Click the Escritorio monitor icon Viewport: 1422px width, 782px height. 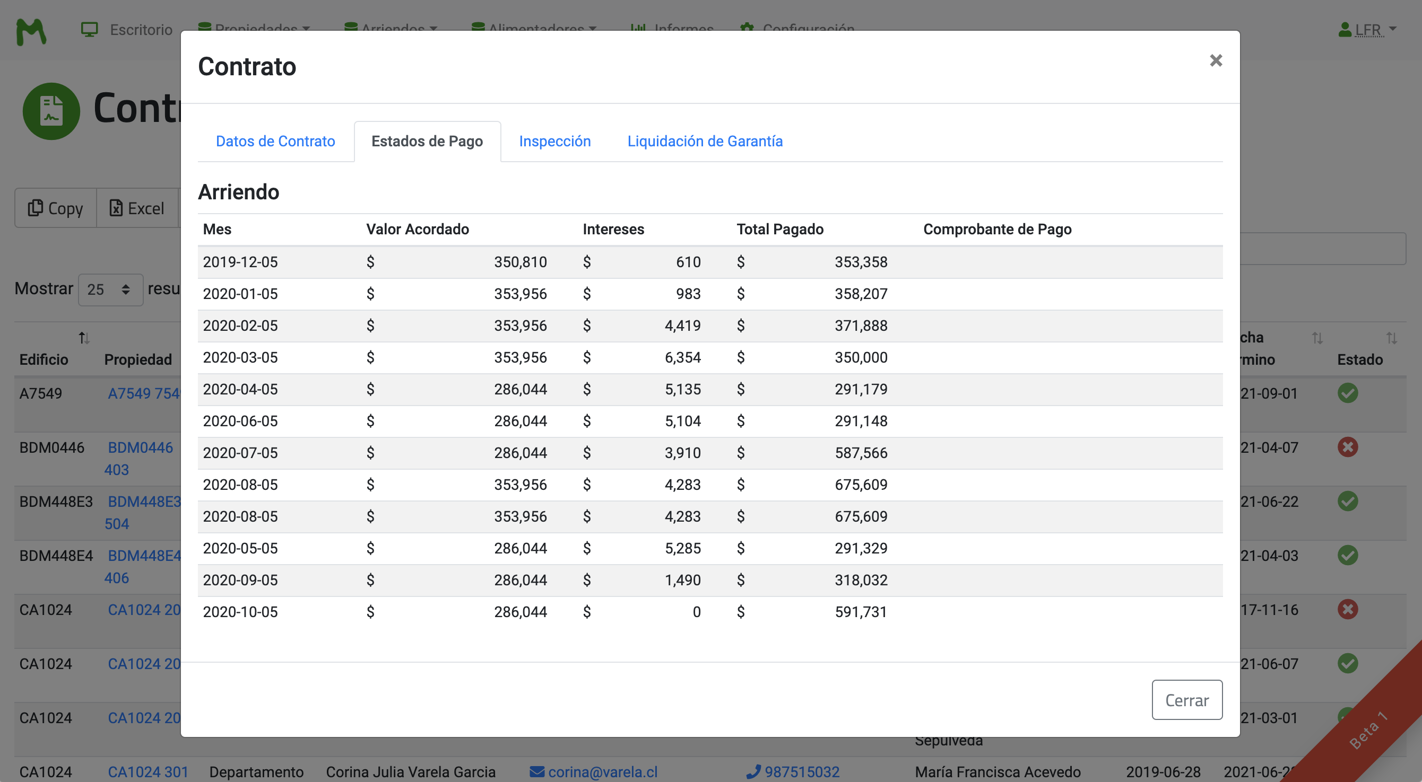(90, 30)
